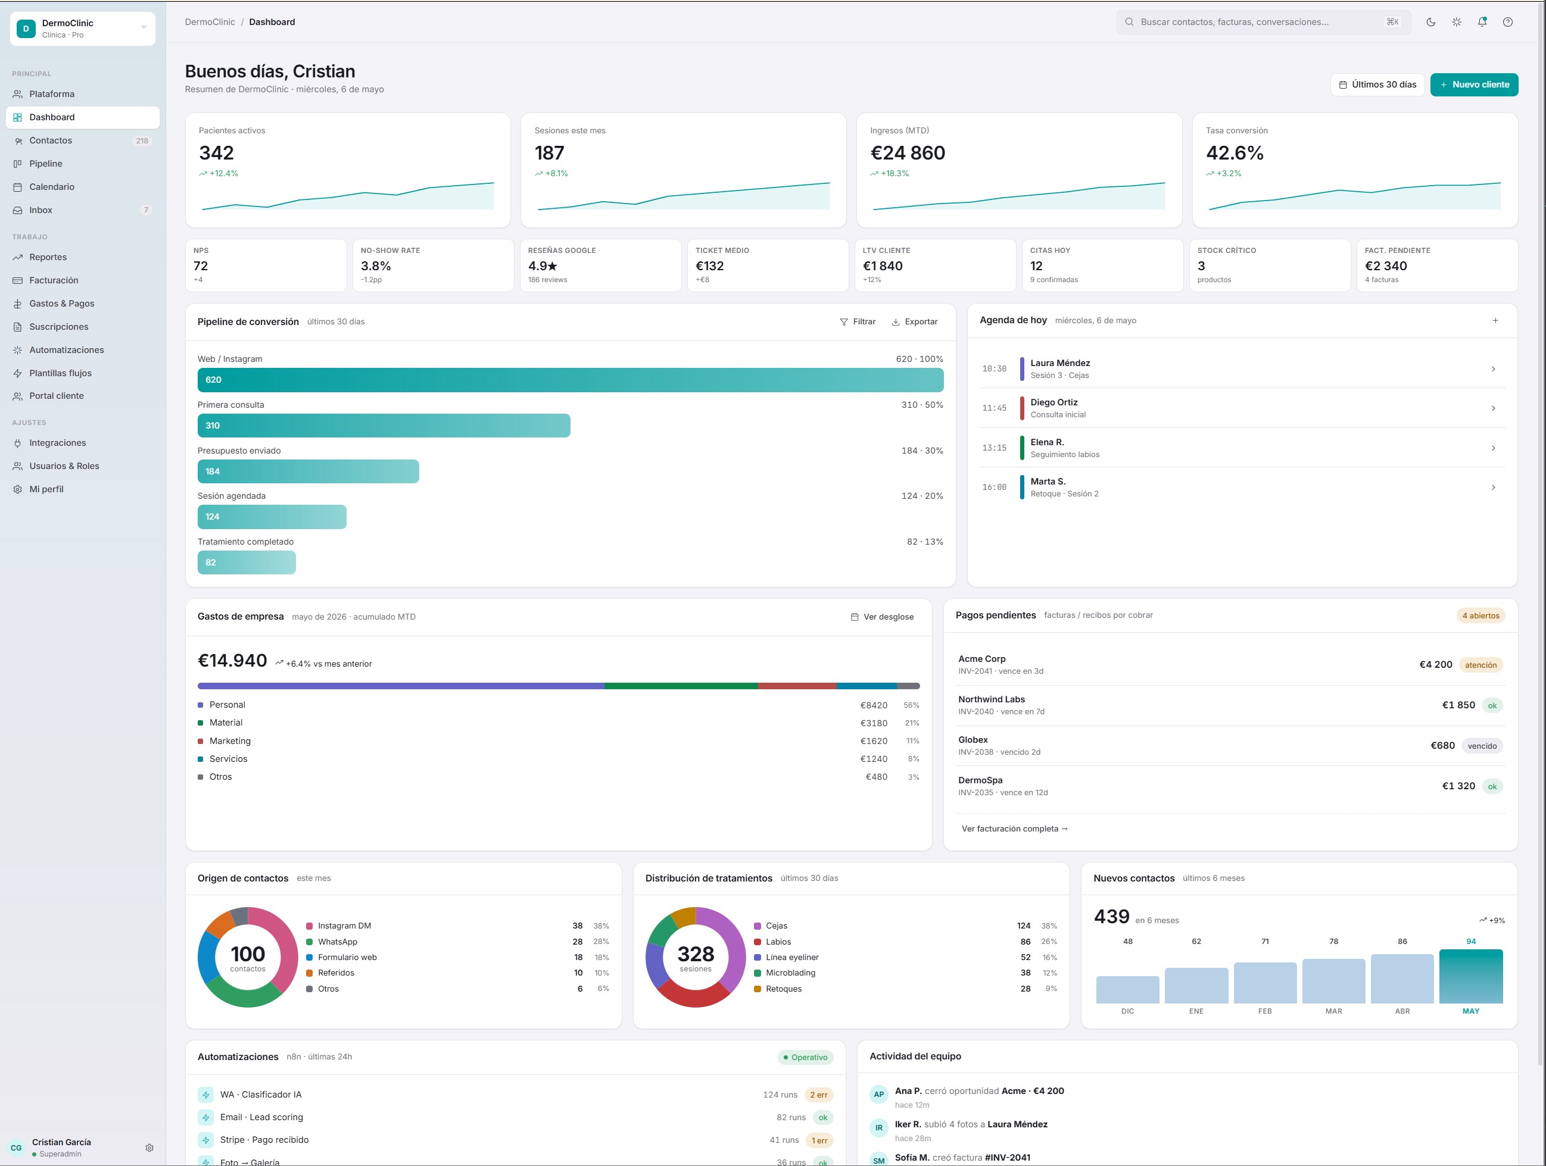1546x1166 pixels.
Task: Toggle dark mode moon icon
Action: tap(1430, 21)
